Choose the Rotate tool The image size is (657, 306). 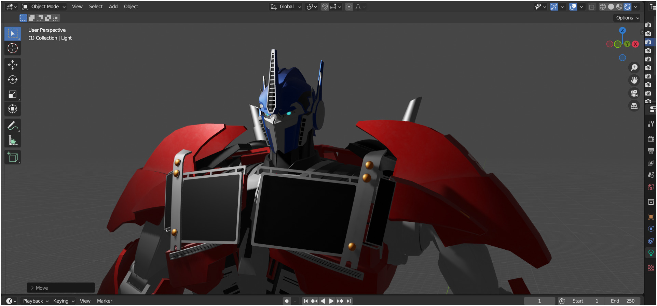(13, 79)
